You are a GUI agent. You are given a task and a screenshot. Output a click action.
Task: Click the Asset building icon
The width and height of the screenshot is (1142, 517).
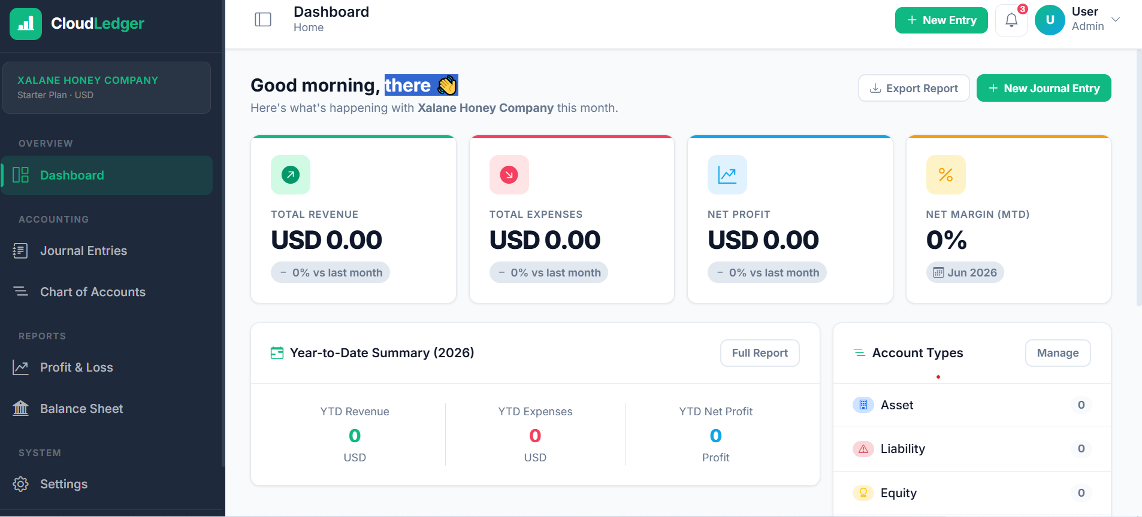pyautogui.click(x=863, y=405)
